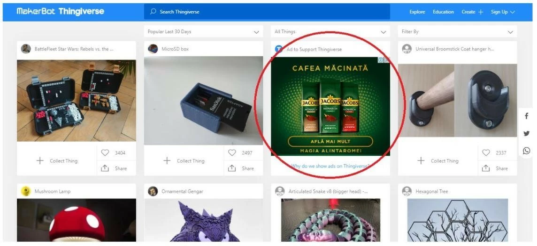The height and width of the screenshot is (246, 537).
Task: Open the Filter By dropdown
Action: pyautogui.click(x=457, y=32)
